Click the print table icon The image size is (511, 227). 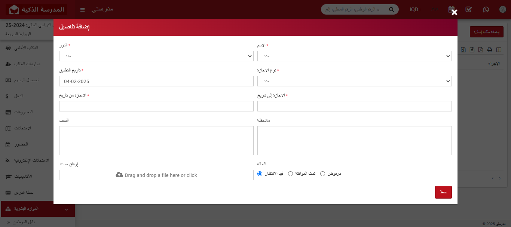tap(489, 50)
